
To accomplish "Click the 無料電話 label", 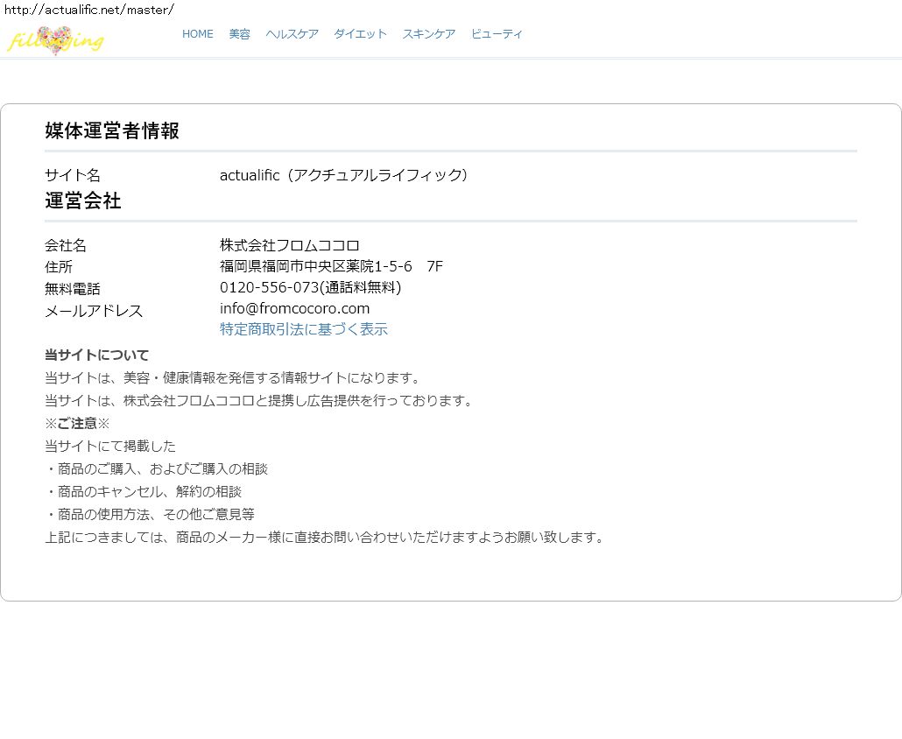I will coord(73,288).
